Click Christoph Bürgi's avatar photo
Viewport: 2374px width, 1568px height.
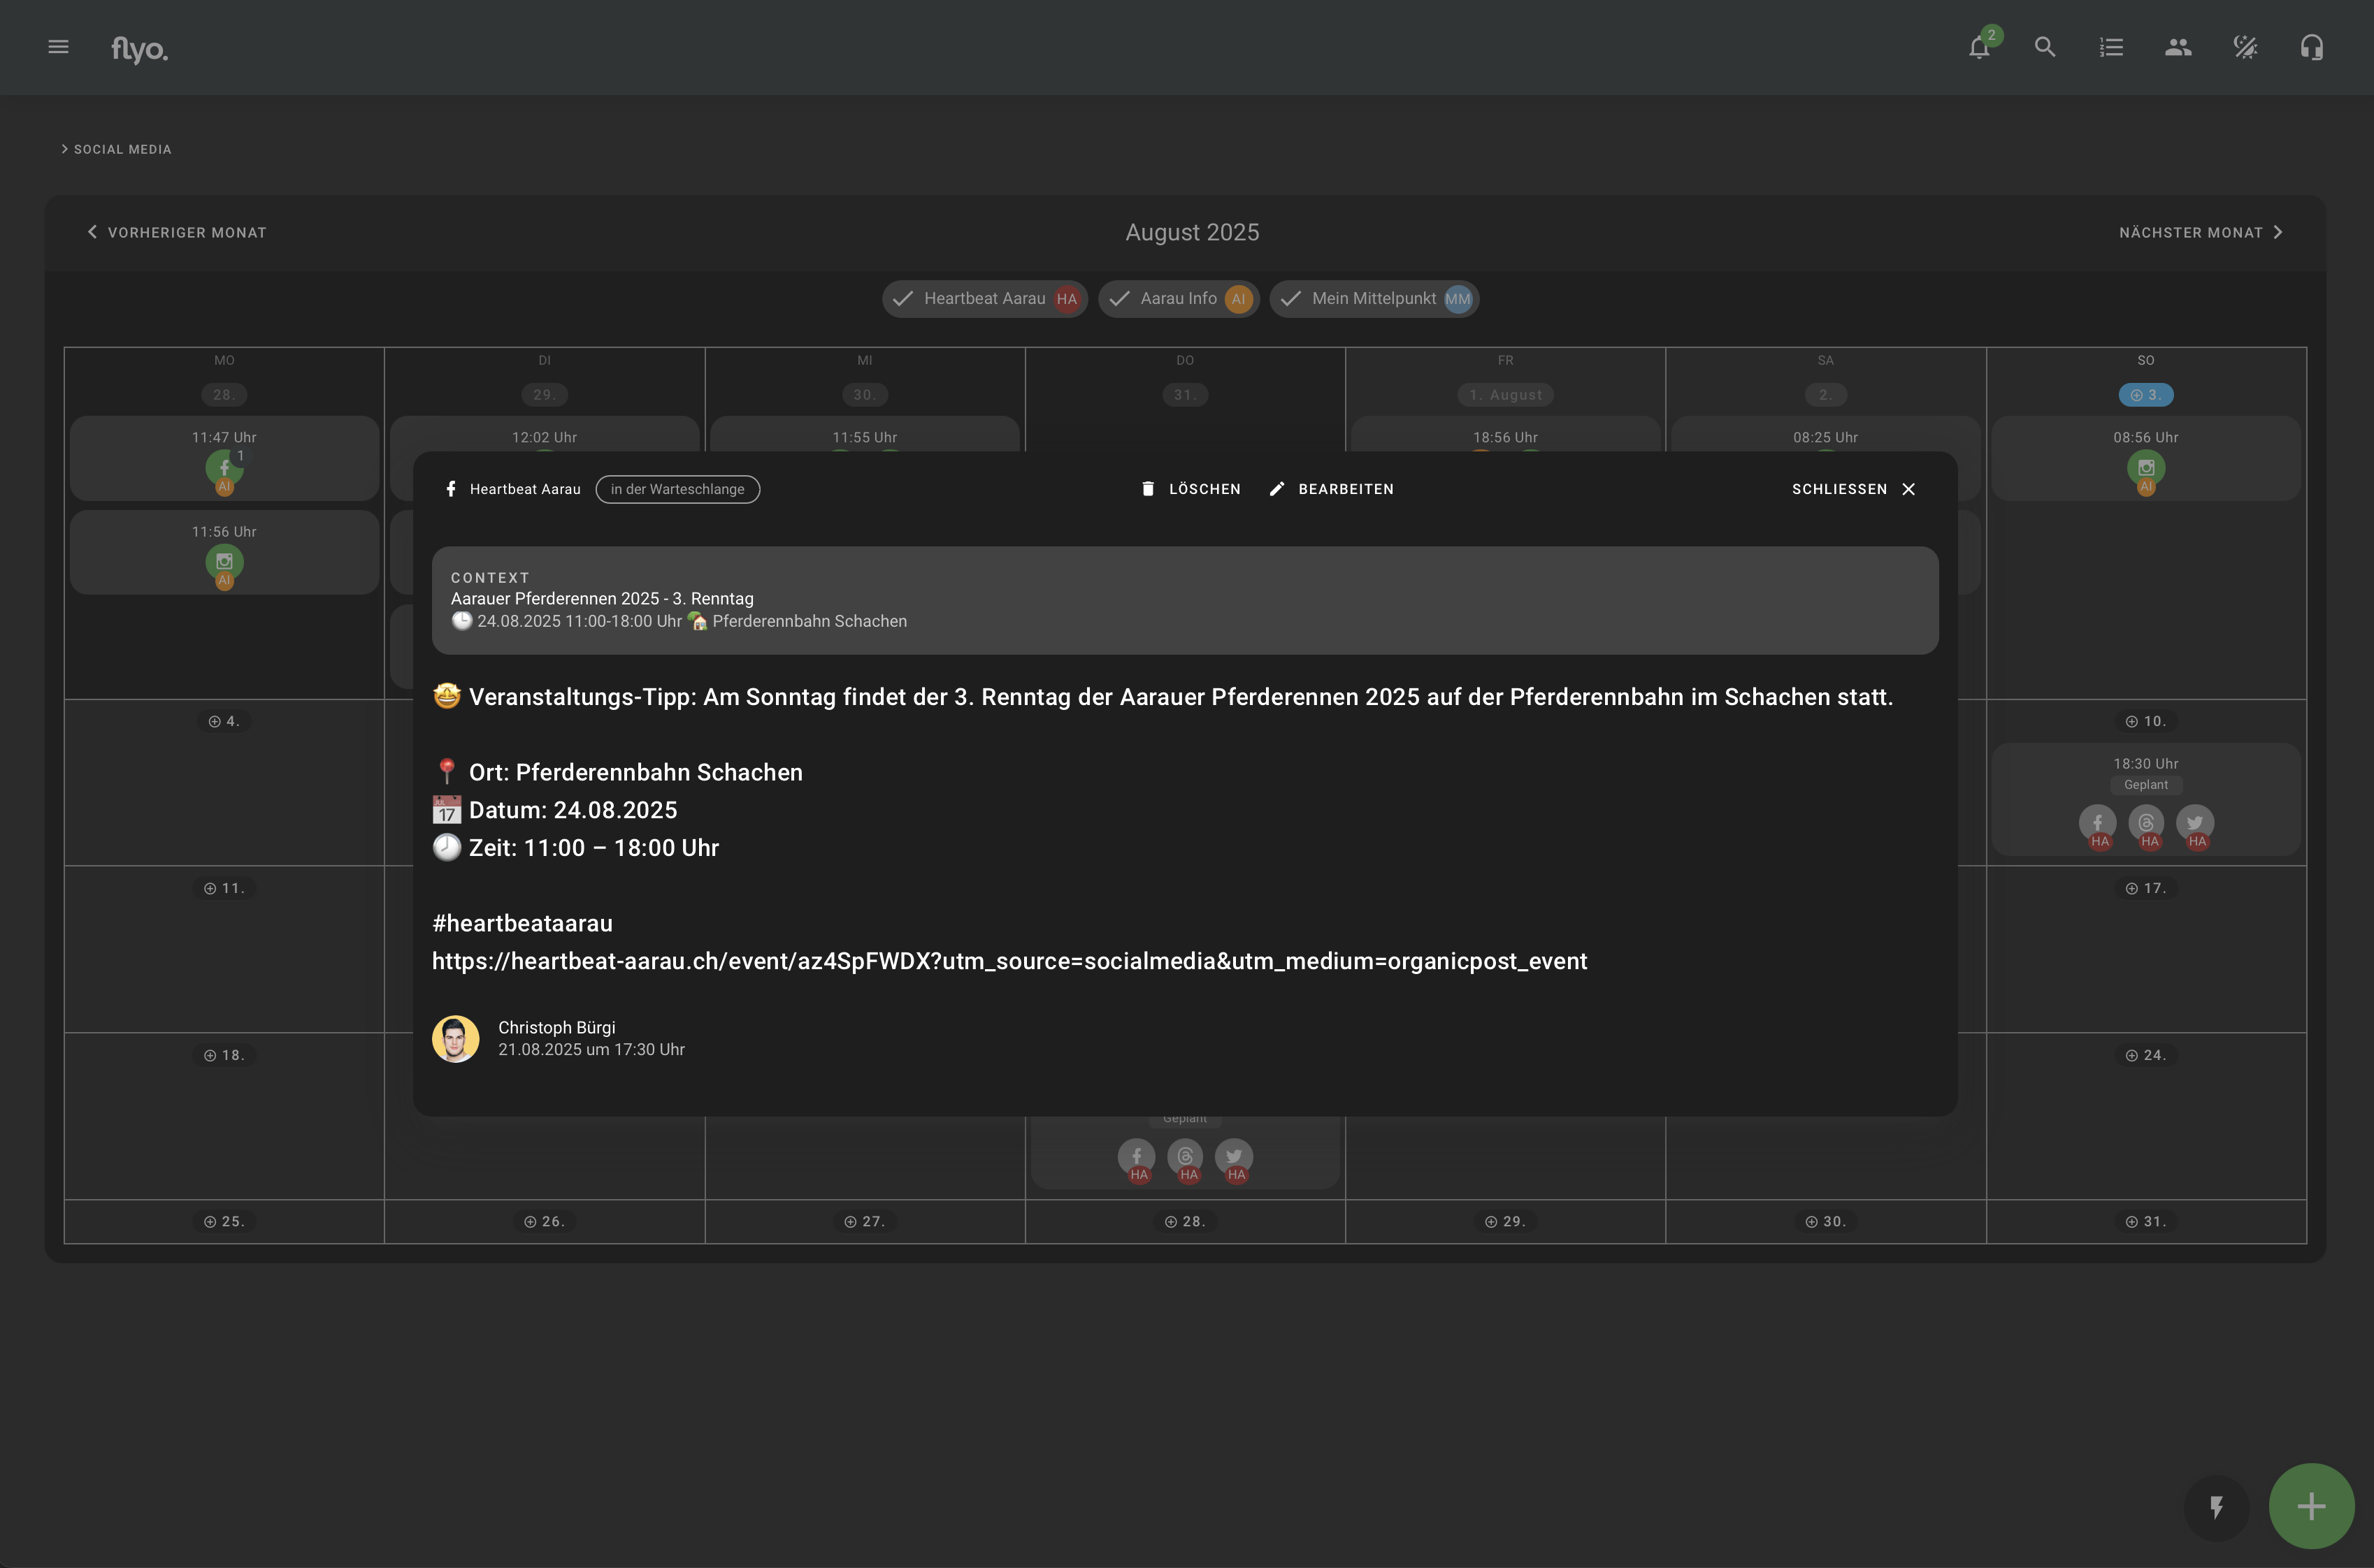pos(455,1039)
